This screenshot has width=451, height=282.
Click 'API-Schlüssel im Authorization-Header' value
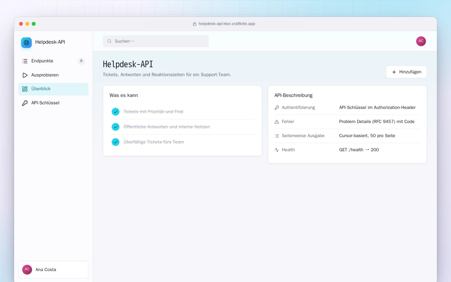click(x=377, y=108)
